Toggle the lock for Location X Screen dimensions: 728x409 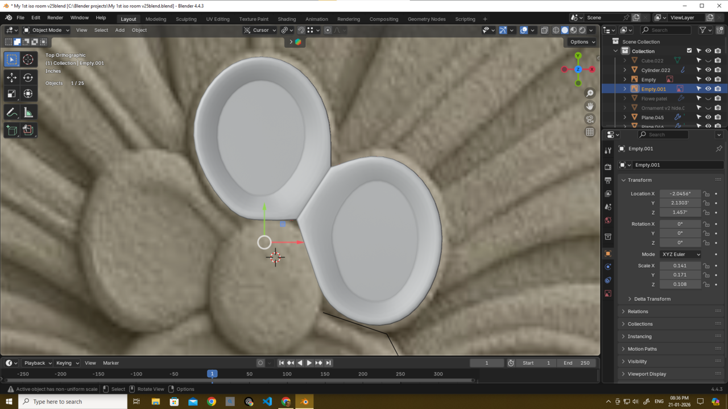tap(706, 194)
